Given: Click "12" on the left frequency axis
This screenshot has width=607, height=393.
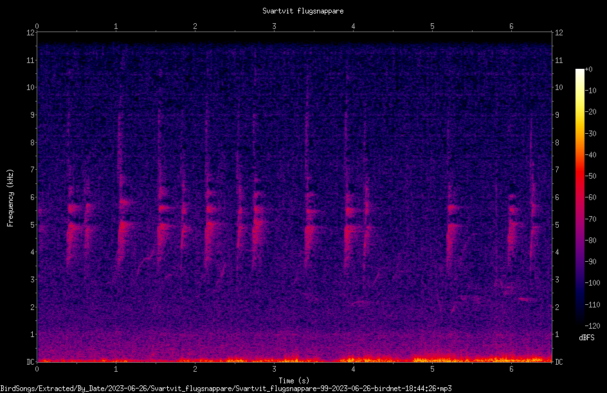Looking at the screenshot, I should 30,33.
